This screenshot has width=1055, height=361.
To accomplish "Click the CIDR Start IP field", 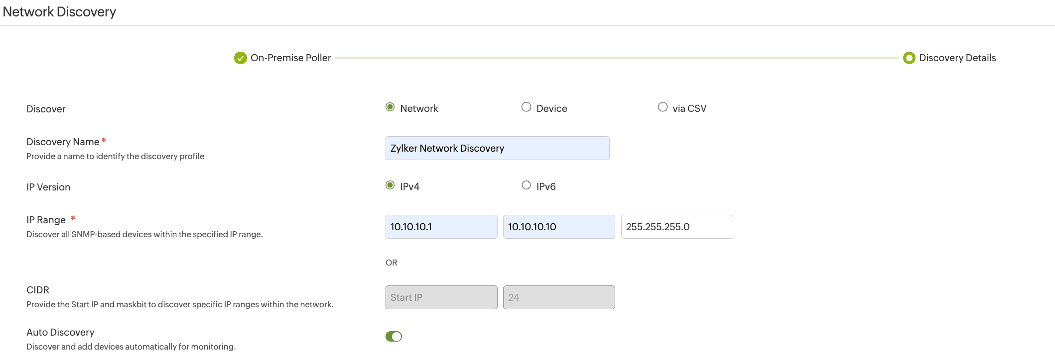I will click(x=441, y=297).
